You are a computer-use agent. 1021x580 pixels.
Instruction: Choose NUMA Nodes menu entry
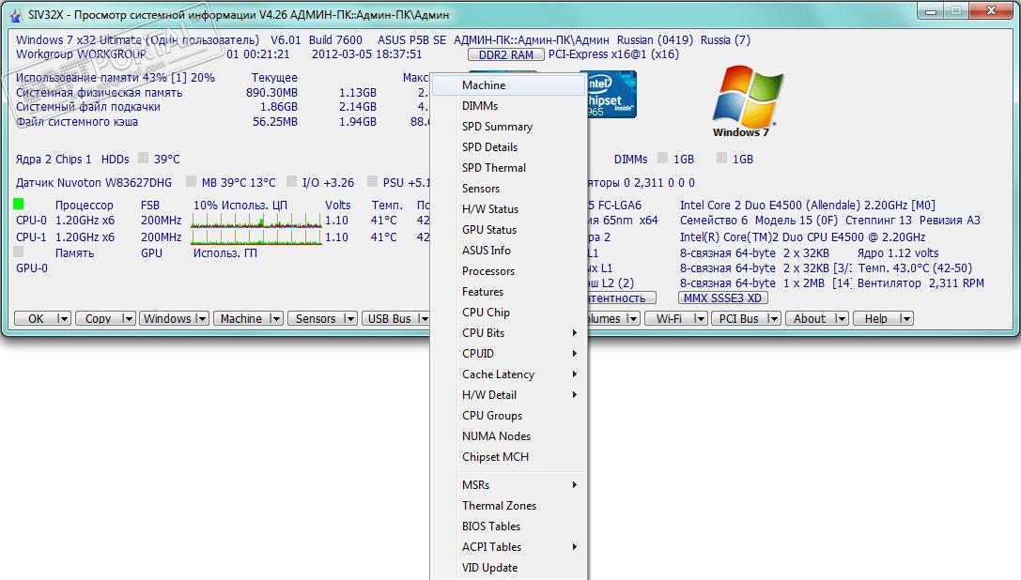[x=508, y=436]
